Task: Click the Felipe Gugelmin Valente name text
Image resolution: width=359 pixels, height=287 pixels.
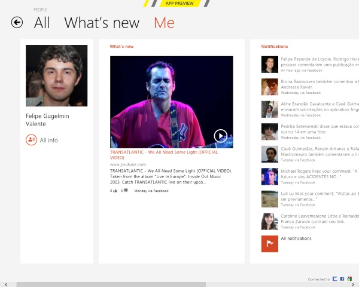Action: [x=47, y=120]
